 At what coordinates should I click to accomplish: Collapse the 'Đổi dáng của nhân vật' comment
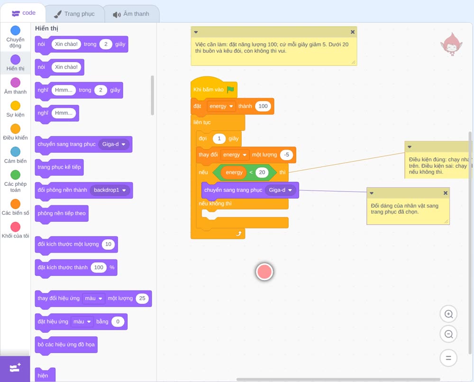pos(372,193)
